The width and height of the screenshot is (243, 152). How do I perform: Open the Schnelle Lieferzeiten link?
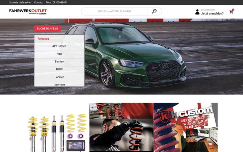click(x=20, y=2)
